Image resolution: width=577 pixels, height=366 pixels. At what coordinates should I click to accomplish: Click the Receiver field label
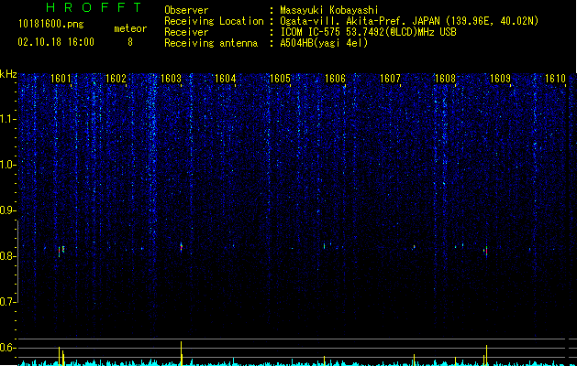186,32
